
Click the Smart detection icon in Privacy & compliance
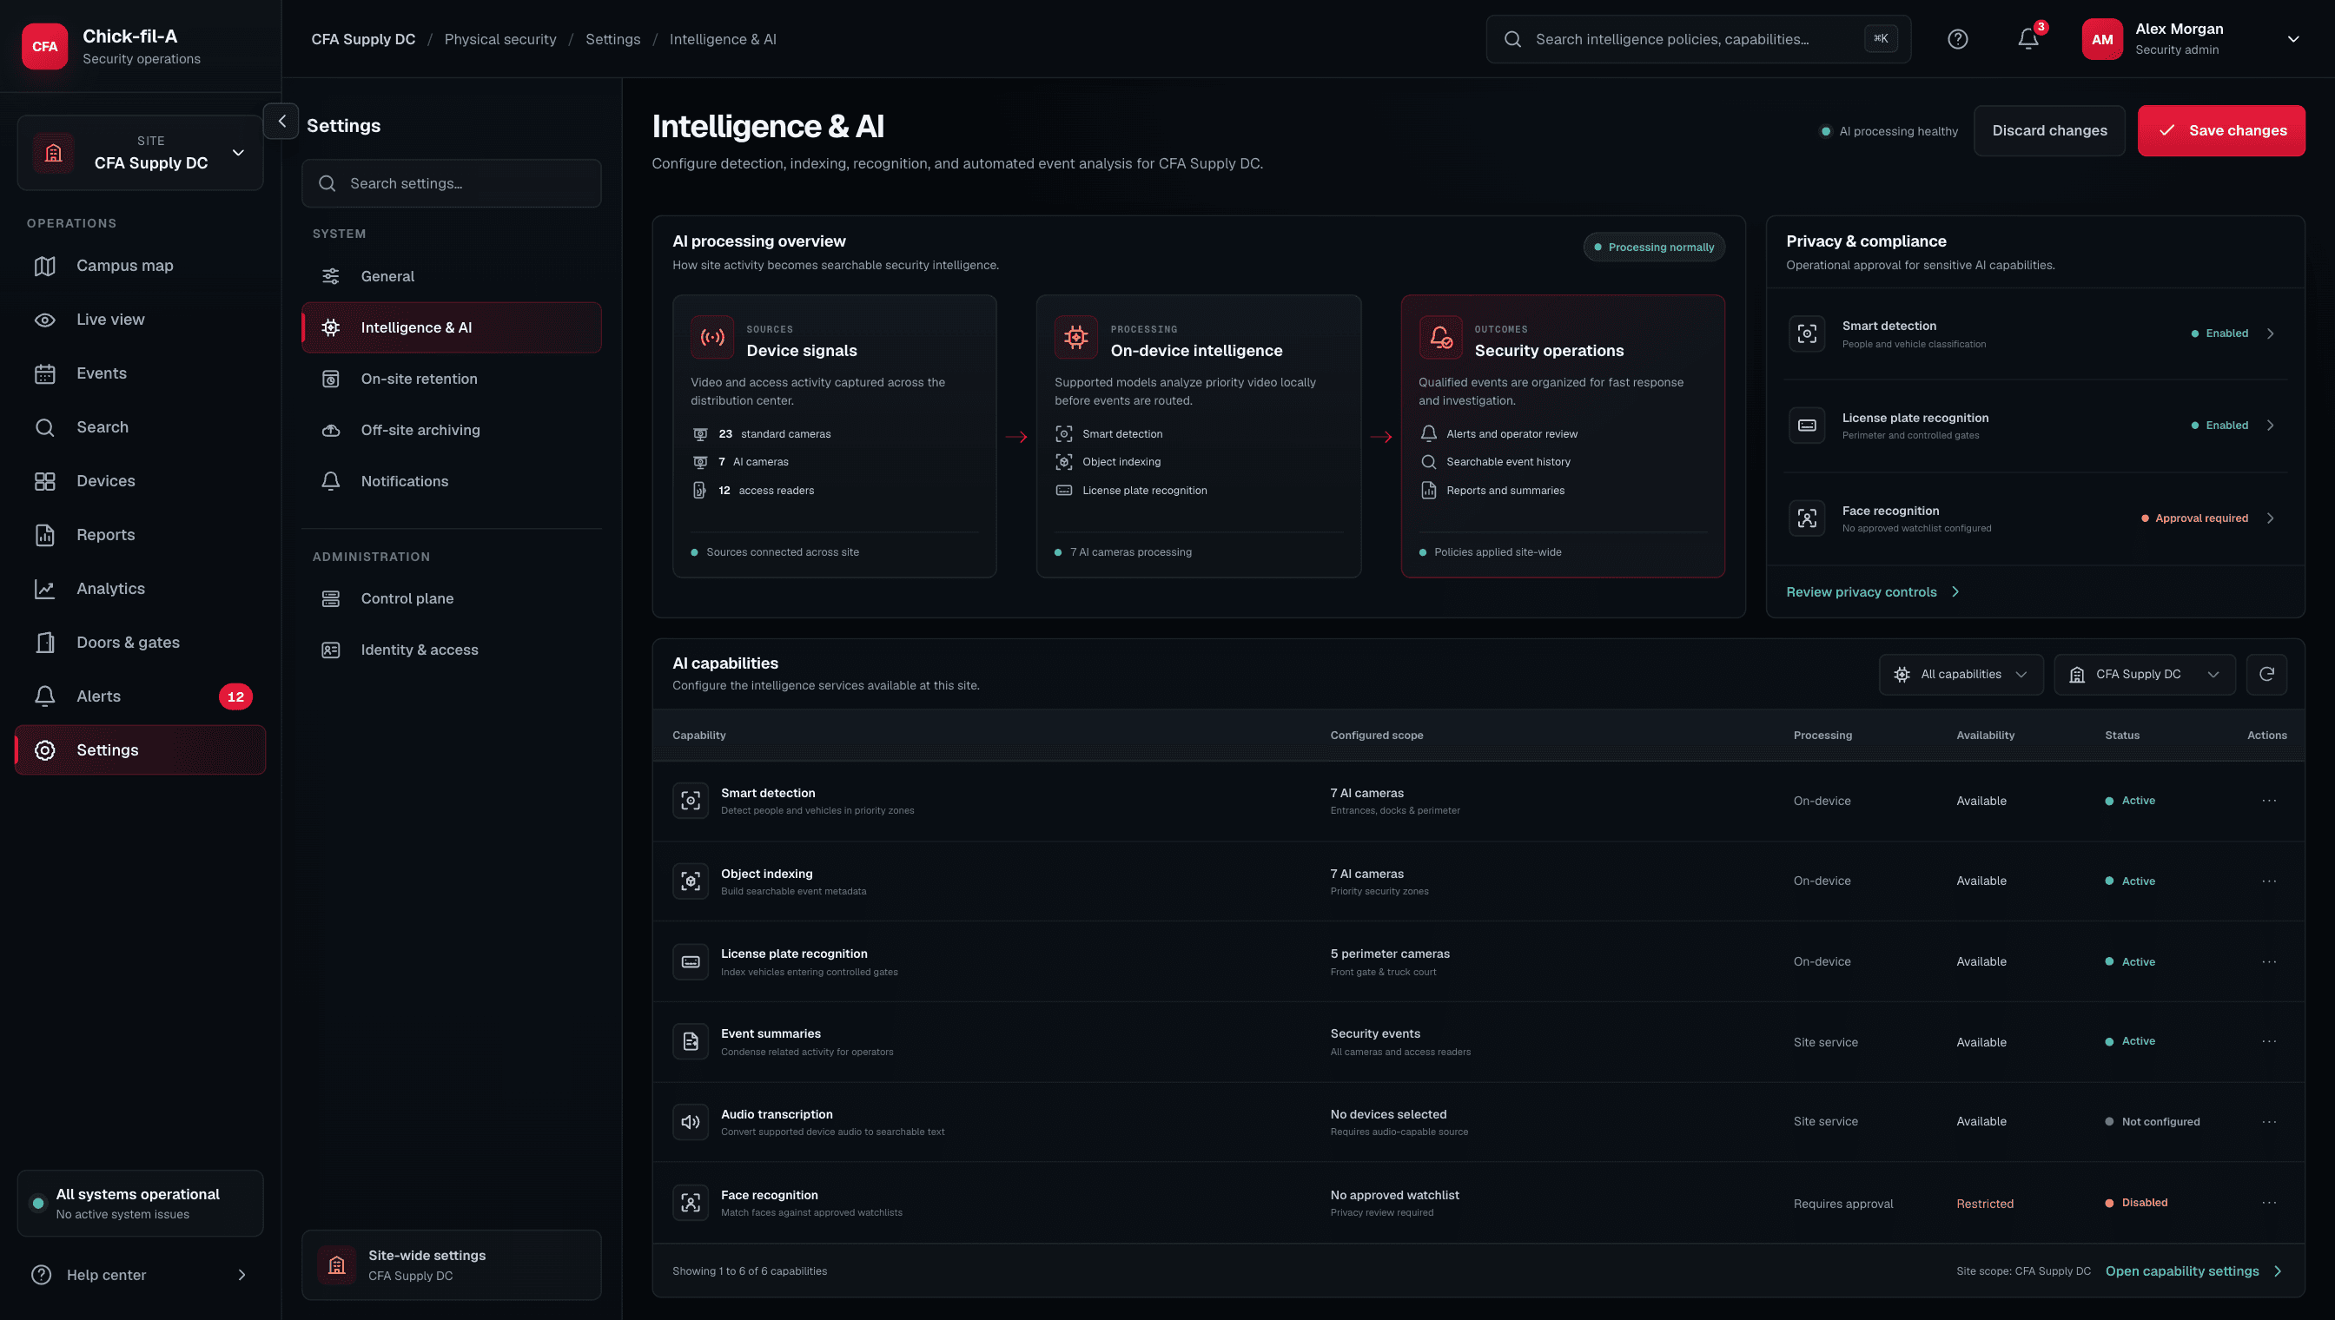coord(1806,333)
